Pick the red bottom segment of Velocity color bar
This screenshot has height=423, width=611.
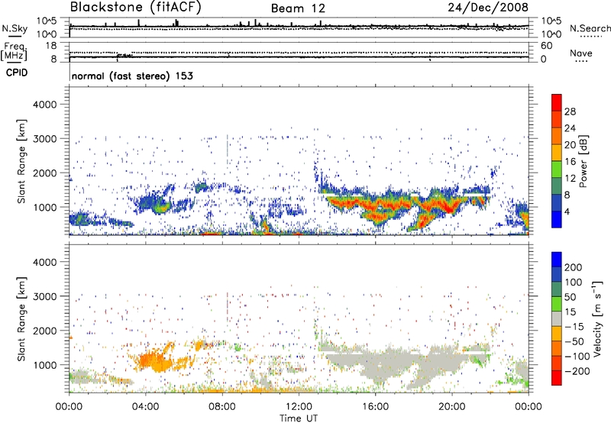click(557, 378)
